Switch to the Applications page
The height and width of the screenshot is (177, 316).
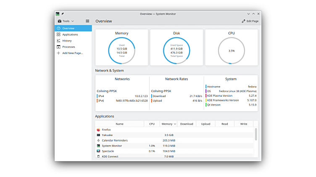click(70, 34)
